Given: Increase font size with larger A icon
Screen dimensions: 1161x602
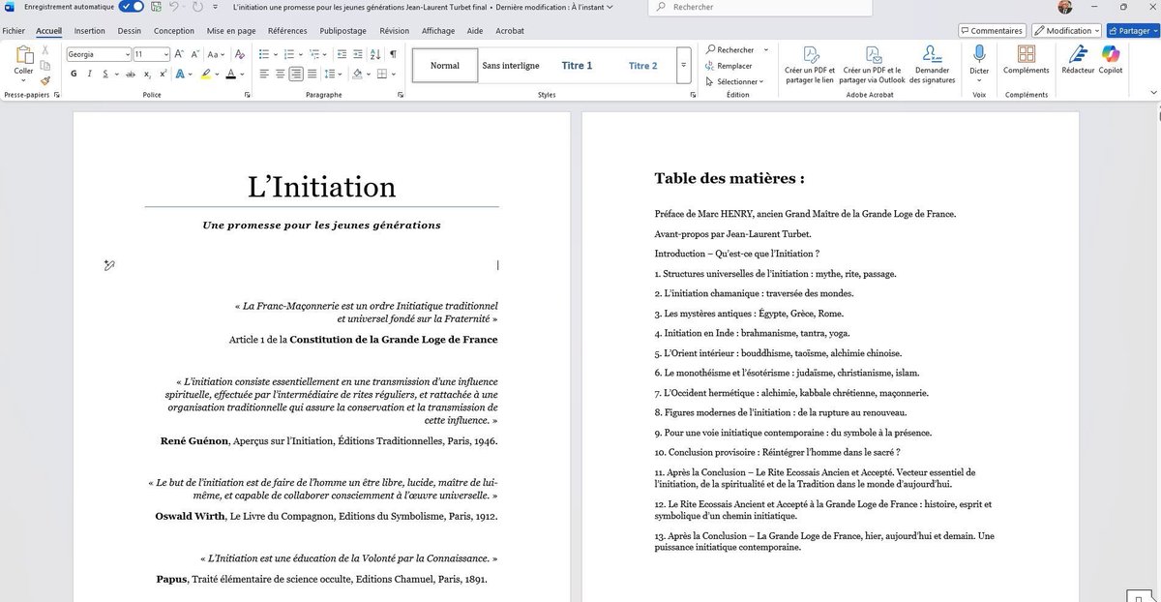Looking at the screenshot, I should [x=180, y=54].
